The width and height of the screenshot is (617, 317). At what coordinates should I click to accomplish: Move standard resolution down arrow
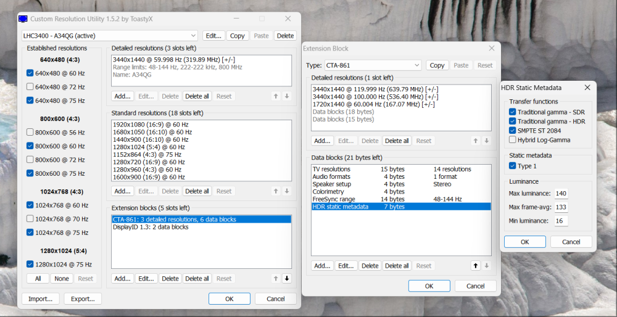(x=287, y=191)
